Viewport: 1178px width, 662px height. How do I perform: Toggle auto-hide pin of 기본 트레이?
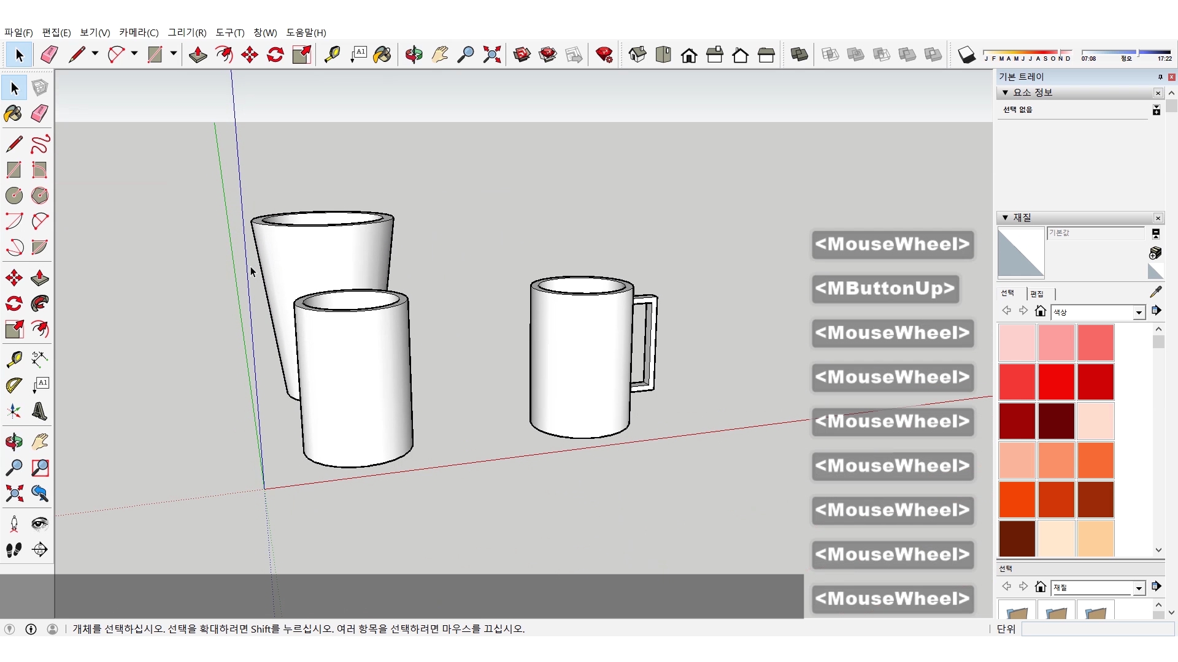coord(1160,77)
